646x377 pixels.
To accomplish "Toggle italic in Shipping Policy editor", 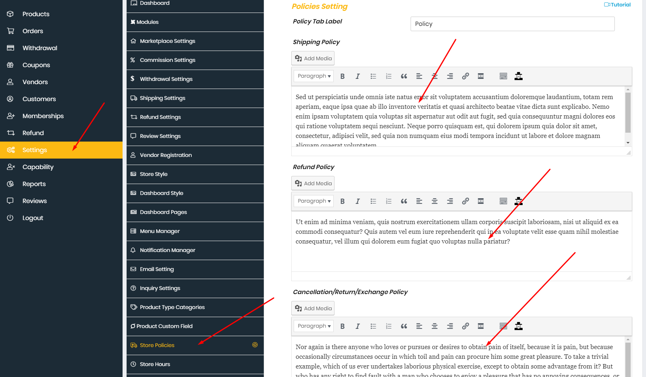I will [358, 76].
